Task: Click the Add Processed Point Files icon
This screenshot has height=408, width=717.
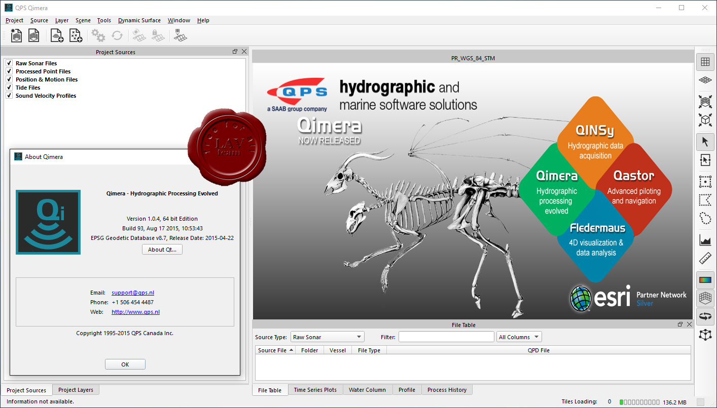Action: 76,36
